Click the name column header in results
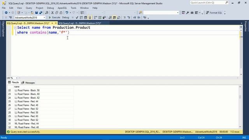Screen dimensions: 249x140 44,87
